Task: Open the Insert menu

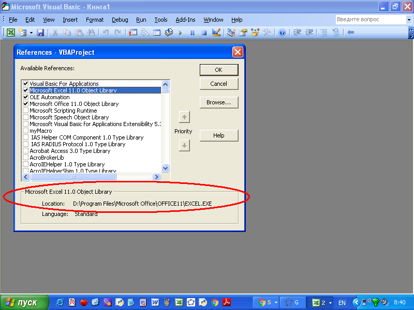Action: tap(70, 20)
